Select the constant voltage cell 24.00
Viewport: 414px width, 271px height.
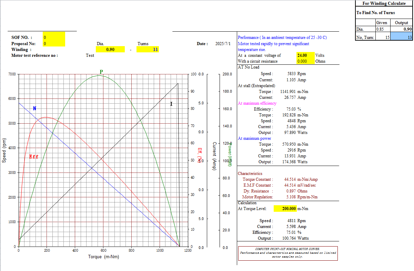click(x=305, y=55)
